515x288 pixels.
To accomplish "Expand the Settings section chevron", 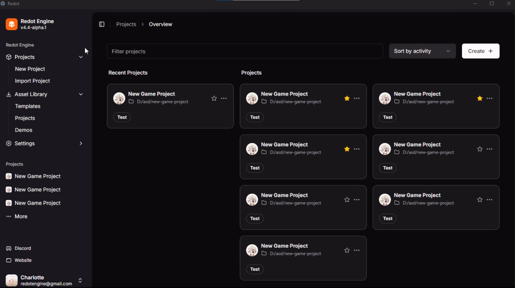I will point(81,143).
